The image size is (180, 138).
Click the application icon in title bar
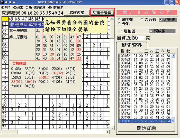pos(2,2)
